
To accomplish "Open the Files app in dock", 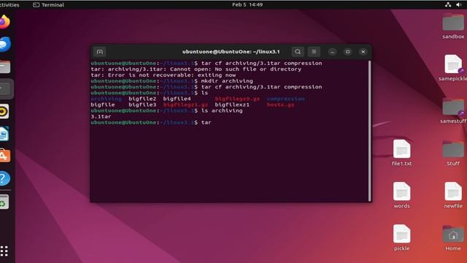I will pos(4,66).
